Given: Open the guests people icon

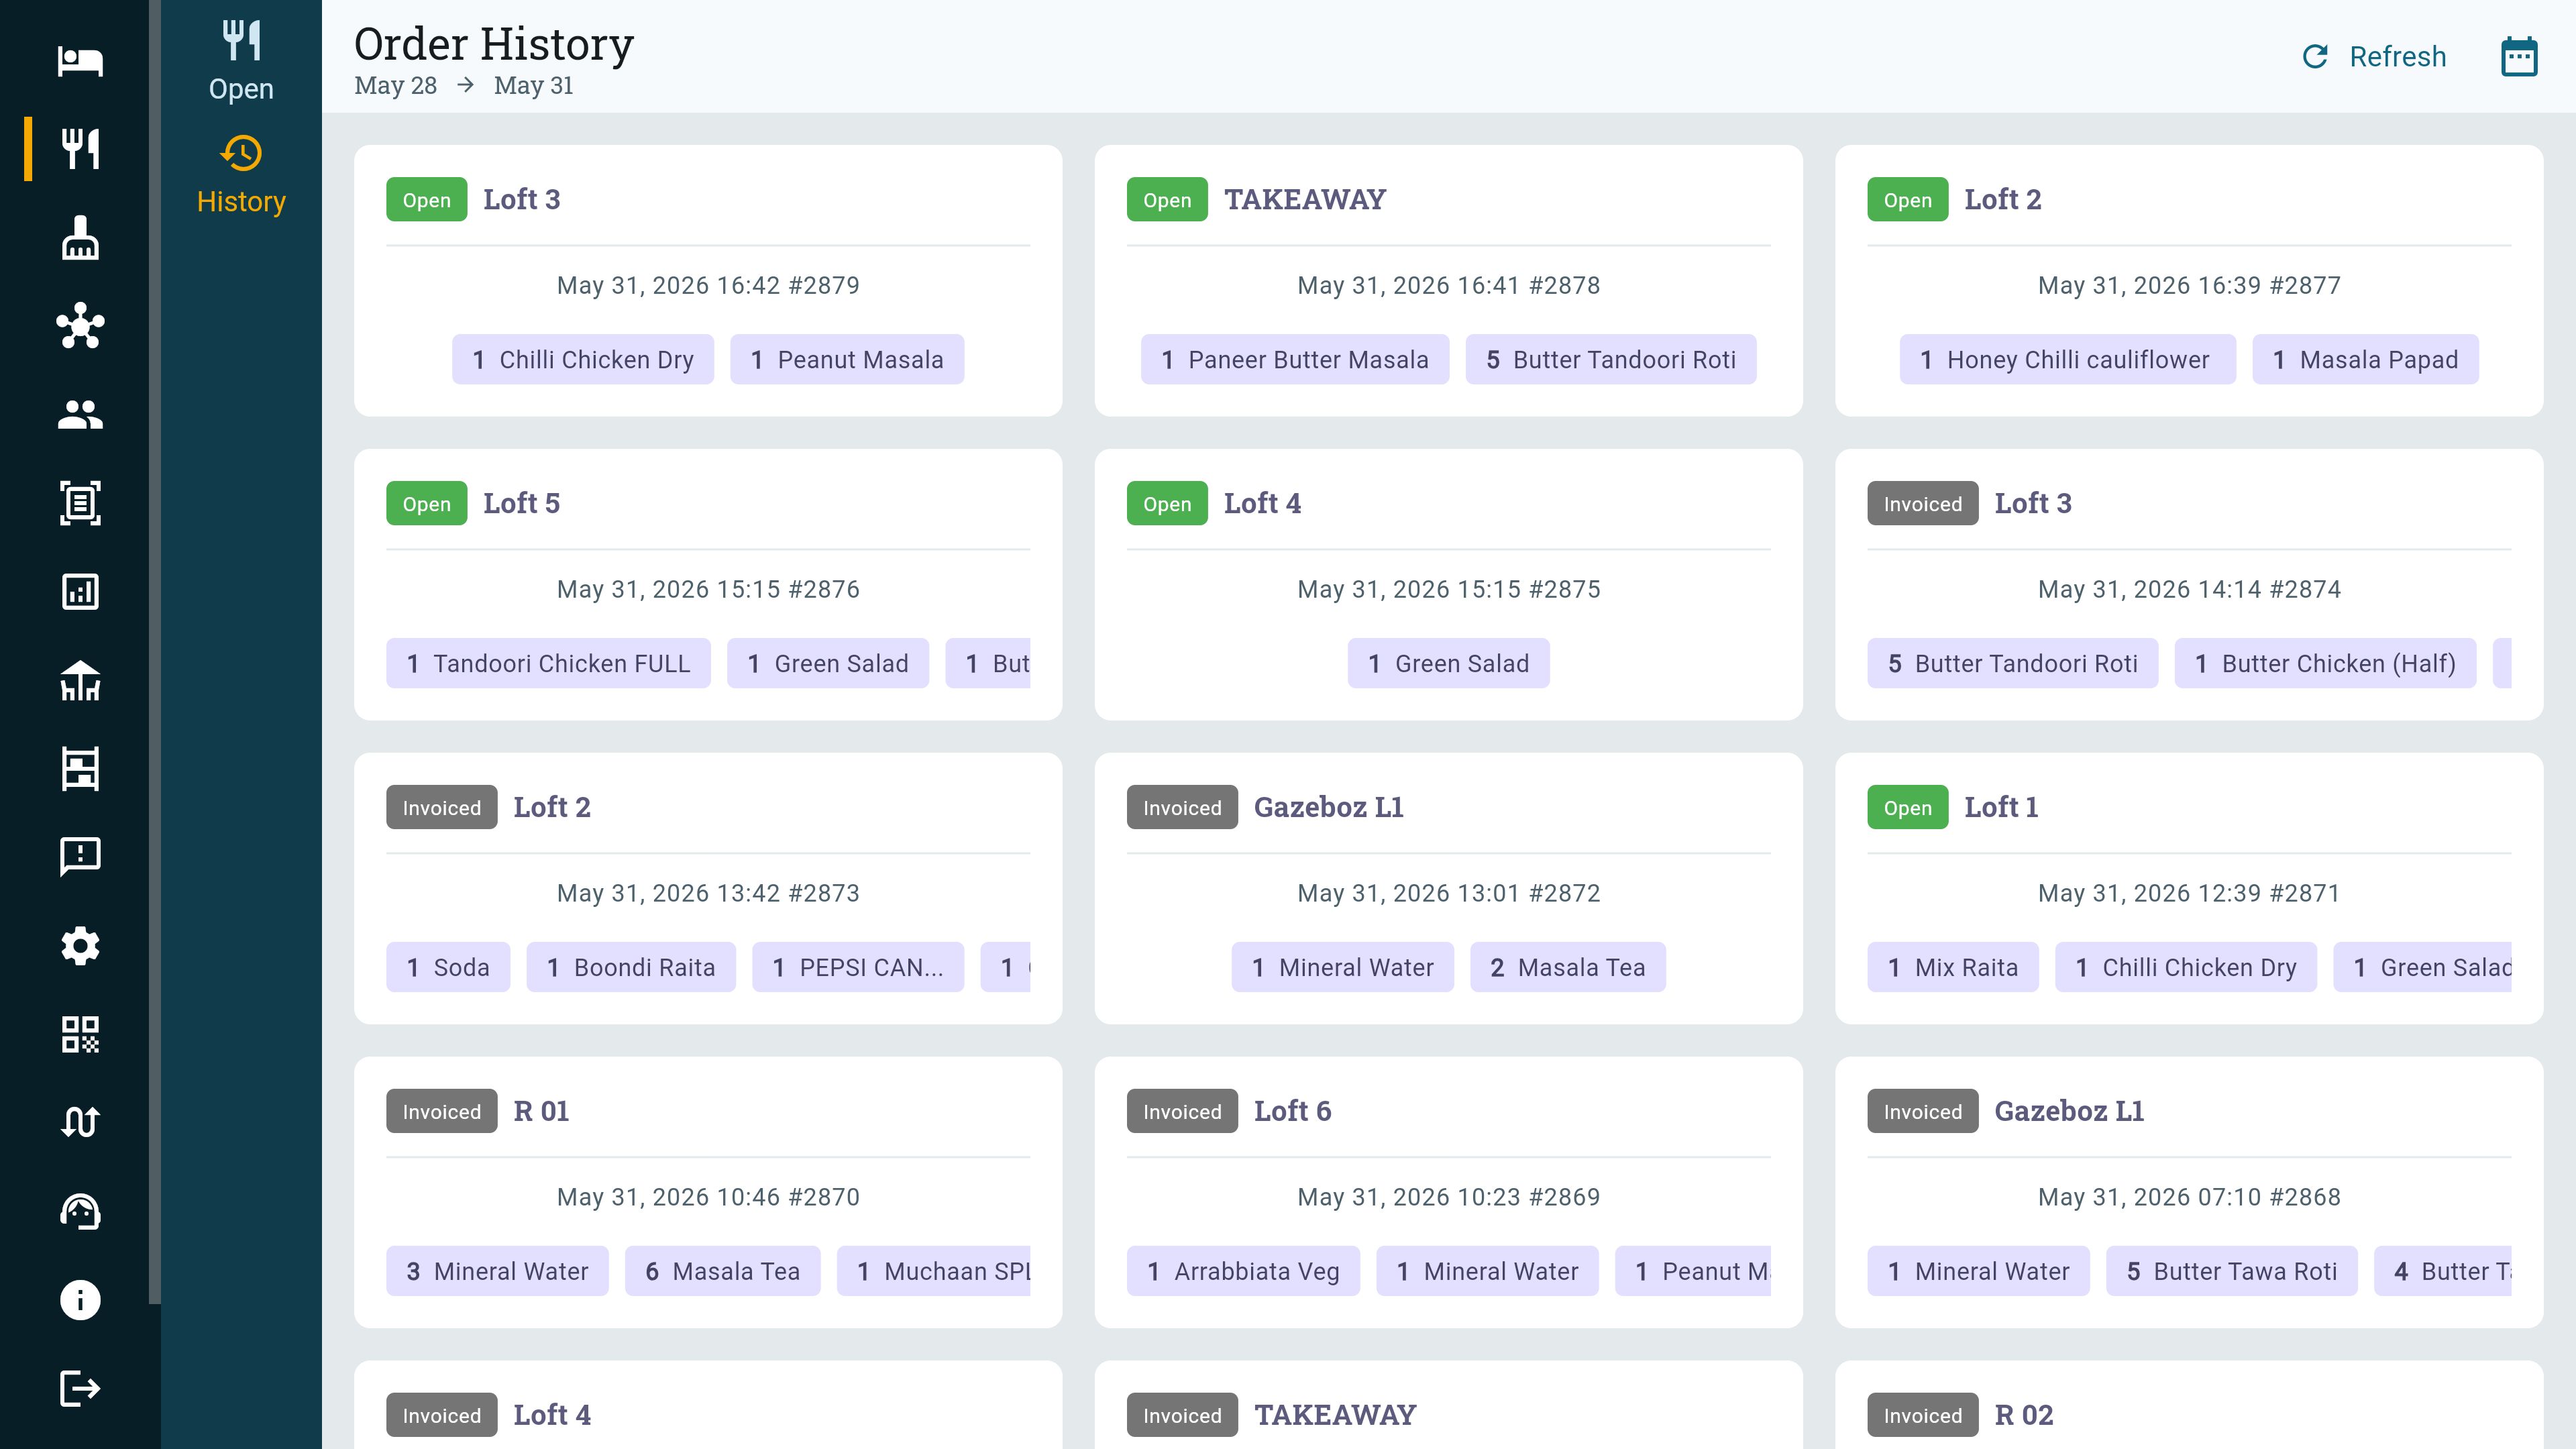Looking at the screenshot, I should pyautogui.click(x=80, y=414).
